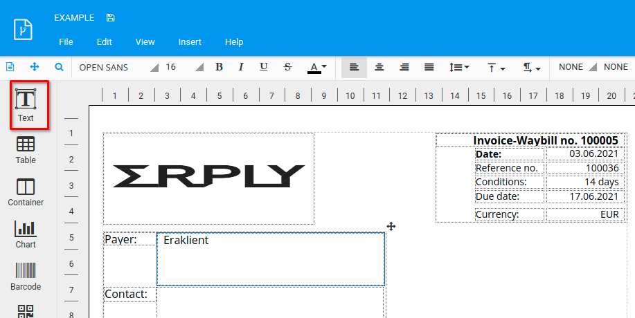The width and height of the screenshot is (635, 318).
Task: Select the Chart tool
Action: pyautogui.click(x=26, y=235)
